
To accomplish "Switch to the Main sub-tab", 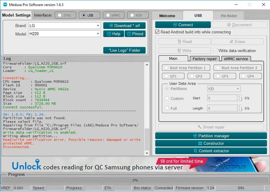I will (x=173, y=58).
